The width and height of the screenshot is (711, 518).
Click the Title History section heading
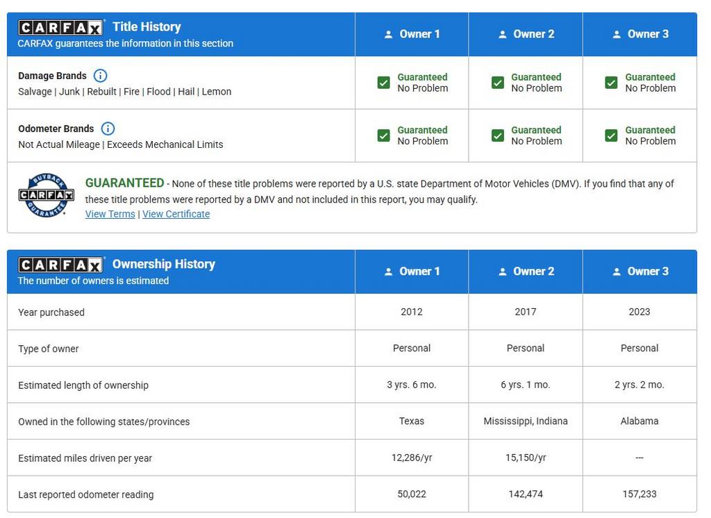pyautogui.click(x=147, y=26)
